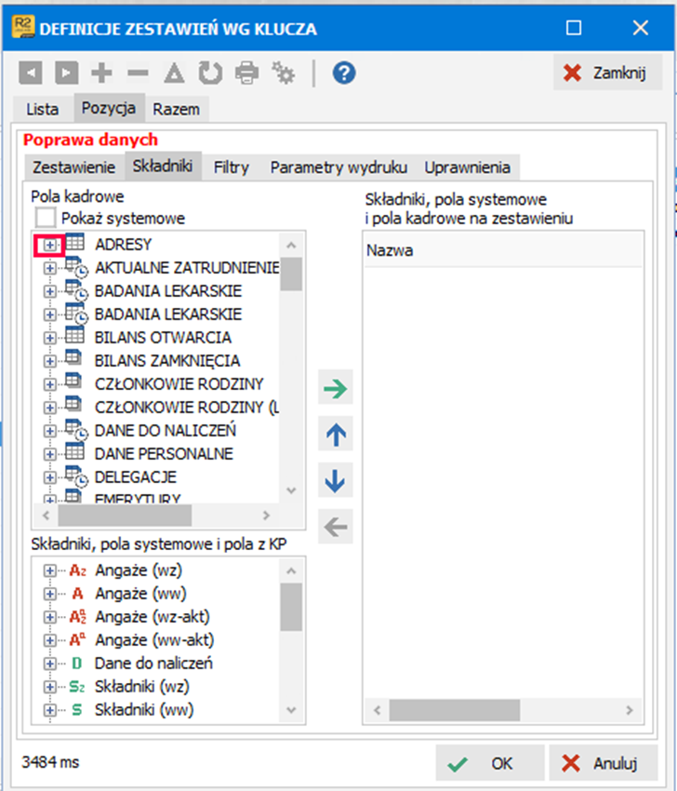Go to next record toolbar arrow

coord(67,74)
